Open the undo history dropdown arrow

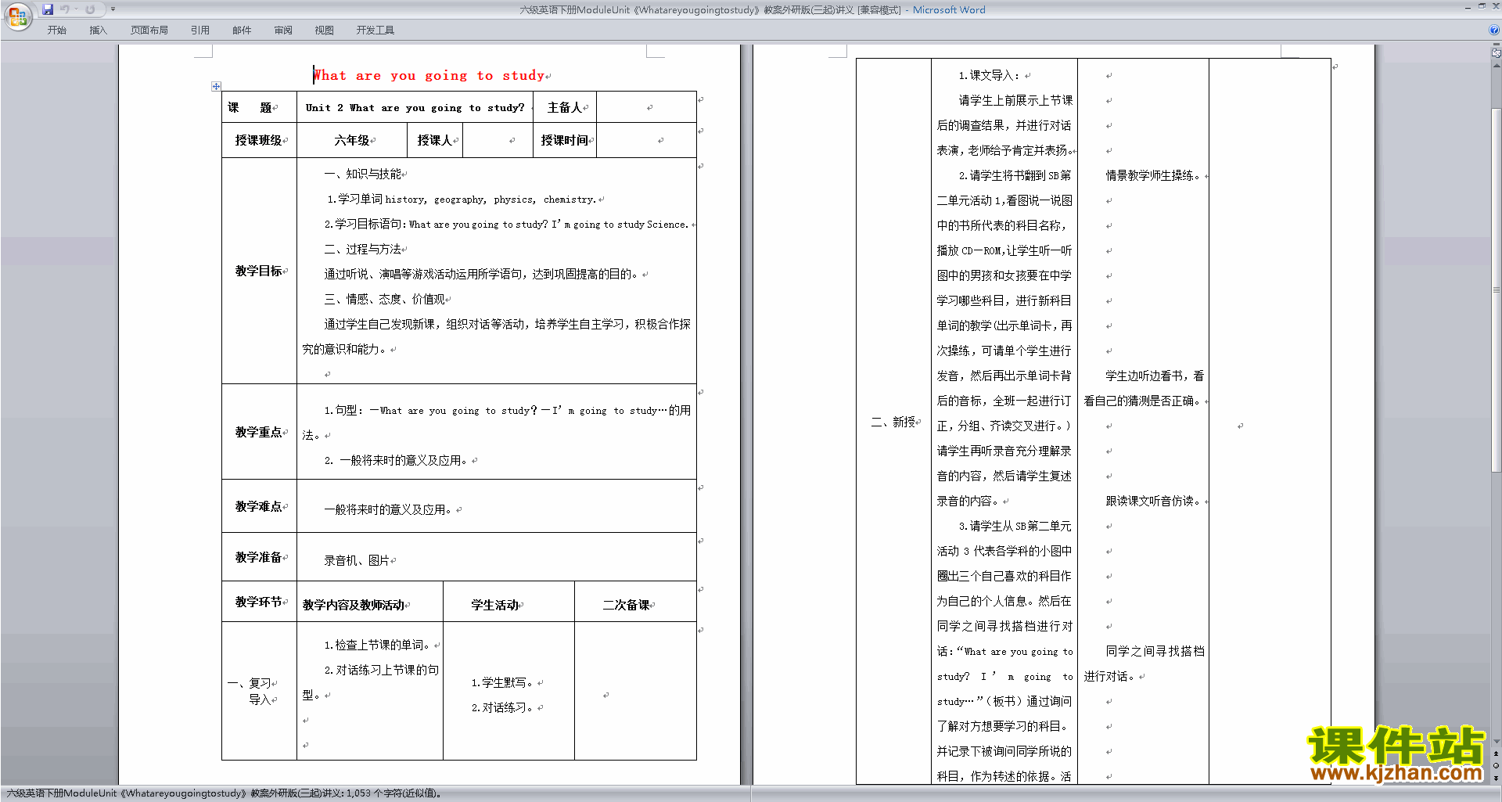tap(76, 9)
